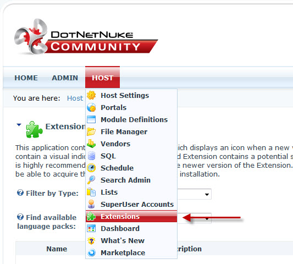Open the ADMIN menu tab

[65, 78]
